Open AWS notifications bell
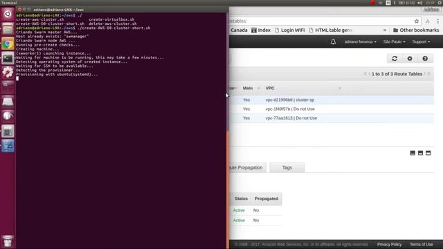The height and width of the screenshot is (249, 443). 333,41
